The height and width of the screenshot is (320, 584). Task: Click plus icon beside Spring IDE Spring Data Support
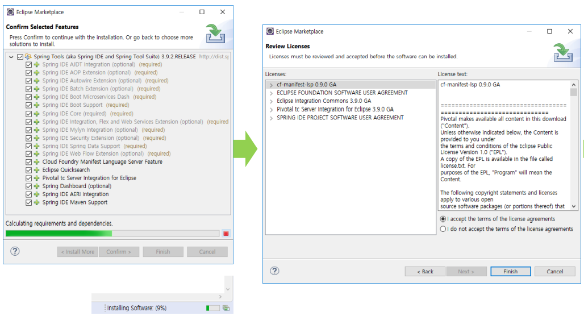[36, 146]
